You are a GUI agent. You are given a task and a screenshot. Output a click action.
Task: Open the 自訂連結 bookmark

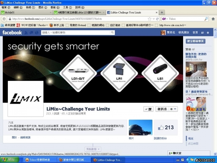coord(113,25)
